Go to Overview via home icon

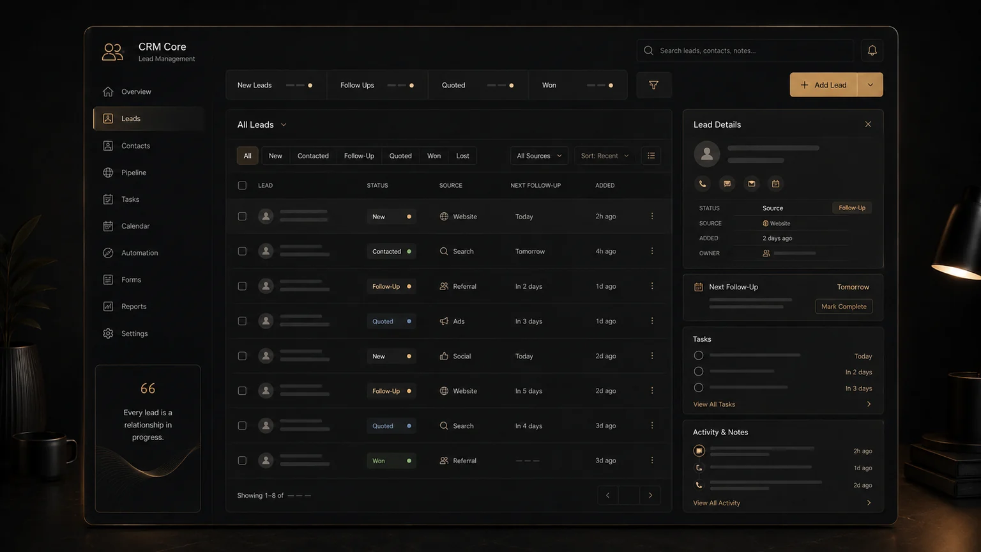[108, 91]
